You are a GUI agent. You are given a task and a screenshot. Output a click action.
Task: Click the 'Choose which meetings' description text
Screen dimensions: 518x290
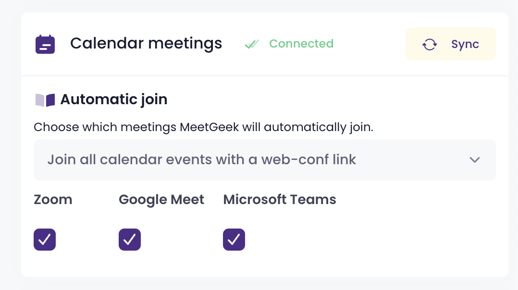click(x=203, y=128)
